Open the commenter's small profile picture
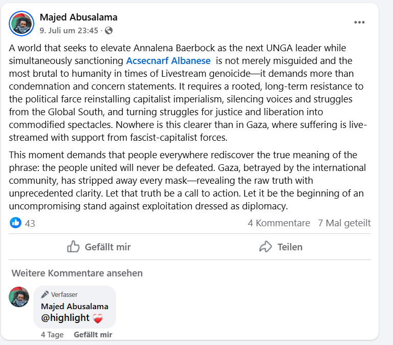Screen dimensions: 393x345 pos(19,297)
